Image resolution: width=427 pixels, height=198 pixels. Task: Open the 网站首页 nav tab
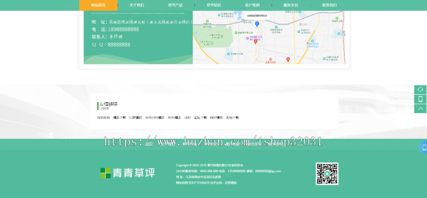coord(98,5)
